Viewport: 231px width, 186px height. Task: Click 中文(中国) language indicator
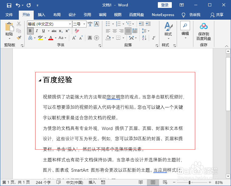pos(75,182)
